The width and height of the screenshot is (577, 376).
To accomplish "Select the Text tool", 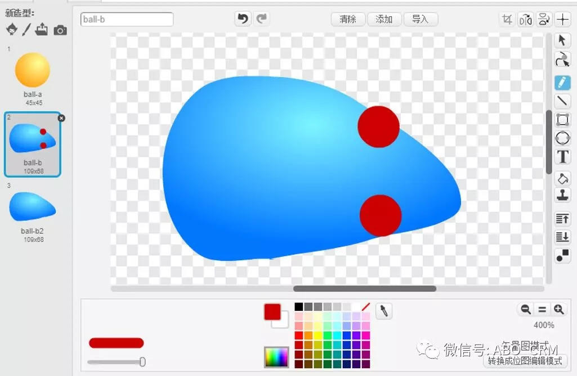I will coord(562,157).
